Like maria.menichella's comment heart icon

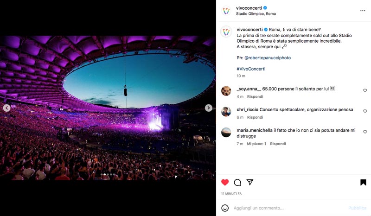point(365,132)
